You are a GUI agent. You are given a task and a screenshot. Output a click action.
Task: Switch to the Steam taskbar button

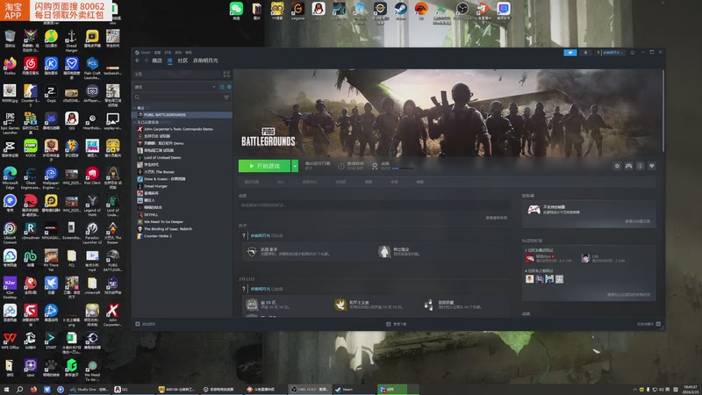tap(354, 390)
